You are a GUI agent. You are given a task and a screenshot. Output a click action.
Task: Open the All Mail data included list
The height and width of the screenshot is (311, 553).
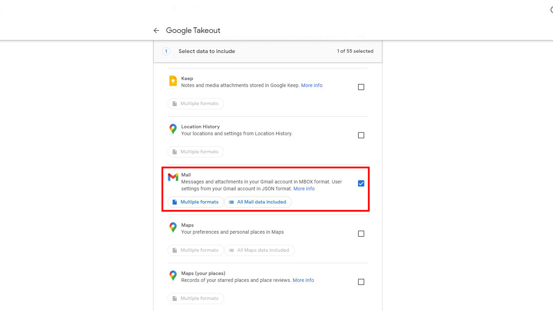258,202
